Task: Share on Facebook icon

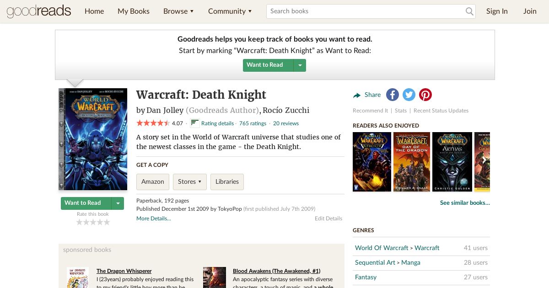Action: point(393,95)
